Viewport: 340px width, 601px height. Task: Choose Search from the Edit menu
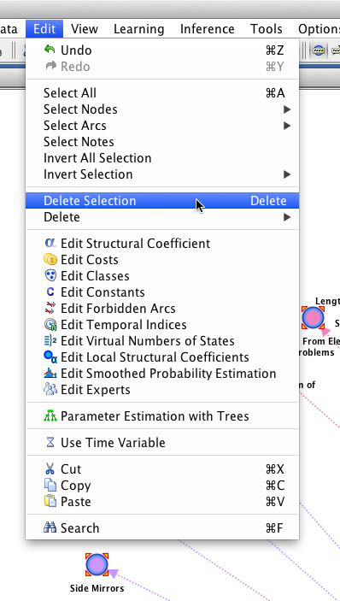[162, 527]
